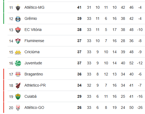Image resolution: width=145 pixels, height=114 pixels.
Task: Click the EC Vitória club crest
Action: [18, 30]
